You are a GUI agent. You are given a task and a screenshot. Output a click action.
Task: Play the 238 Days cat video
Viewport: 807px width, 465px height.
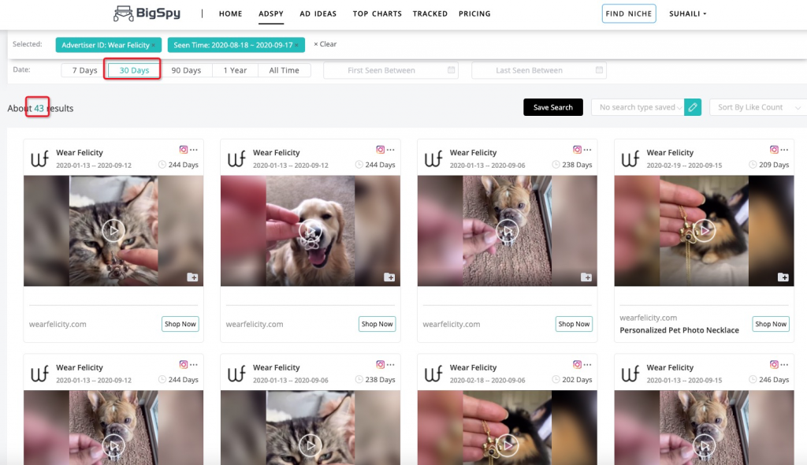(x=311, y=445)
